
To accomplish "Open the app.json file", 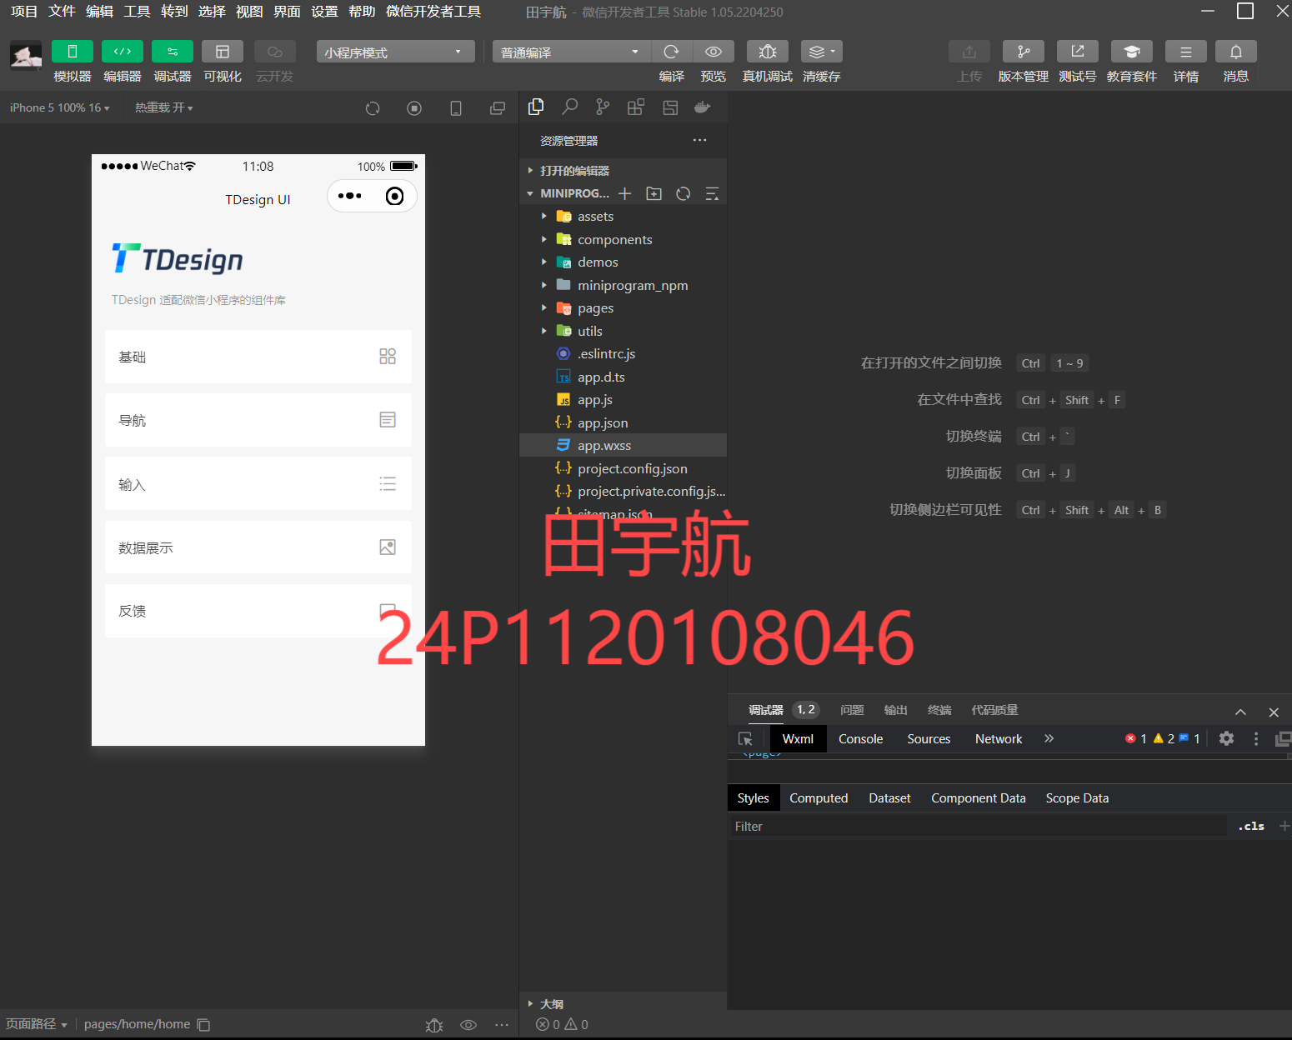I will click(x=623, y=422).
